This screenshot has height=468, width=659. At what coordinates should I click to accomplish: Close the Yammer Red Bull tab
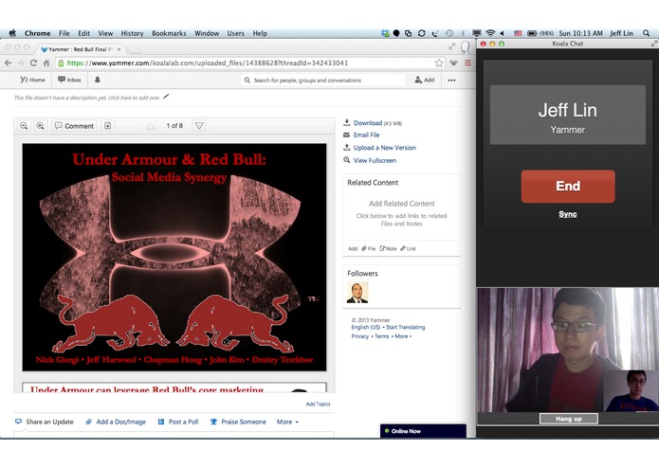(x=119, y=49)
